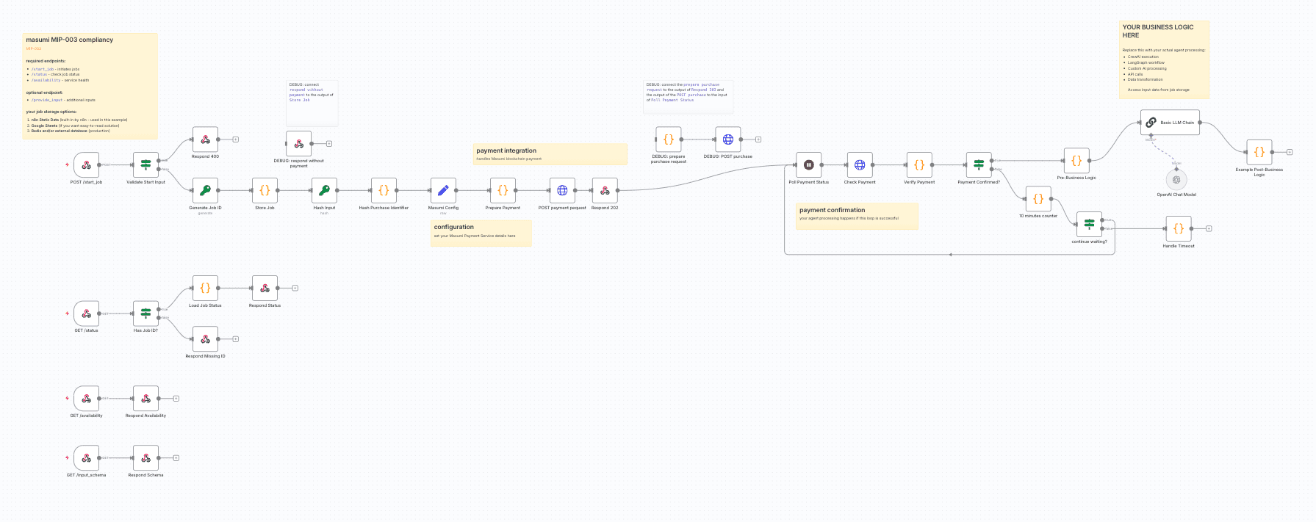
Task: Select the Respond Missing ID node
Action: click(x=205, y=339)
